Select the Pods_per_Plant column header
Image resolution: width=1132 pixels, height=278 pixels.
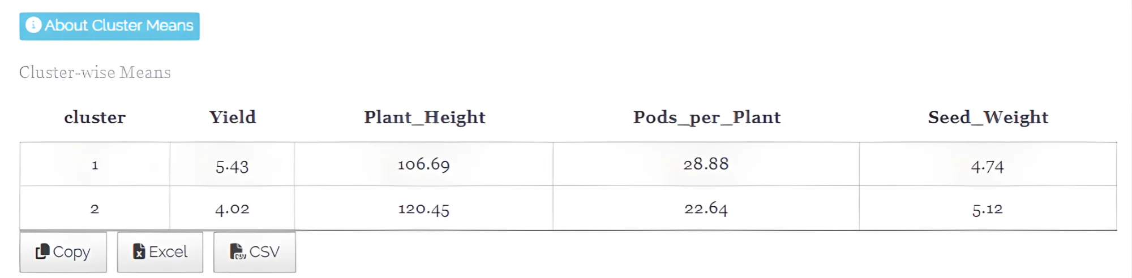[x=706, y=118]
